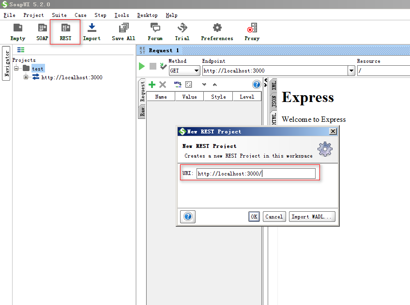Click the navigator properties view icon

coord(21,50)
